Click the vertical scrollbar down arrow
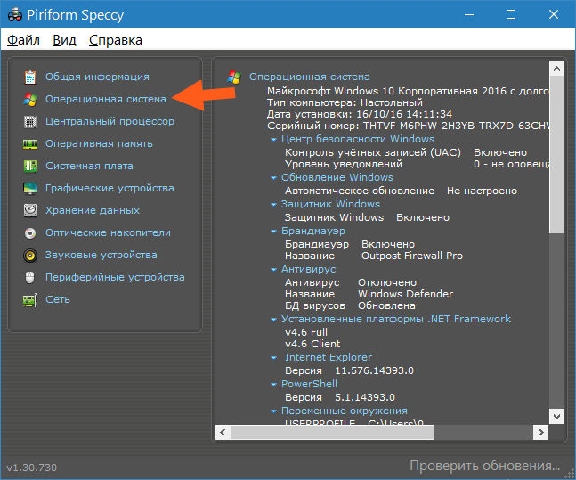The width and height of the screenshot is (576, 480). pyautogui.click(x=556, y=417)
